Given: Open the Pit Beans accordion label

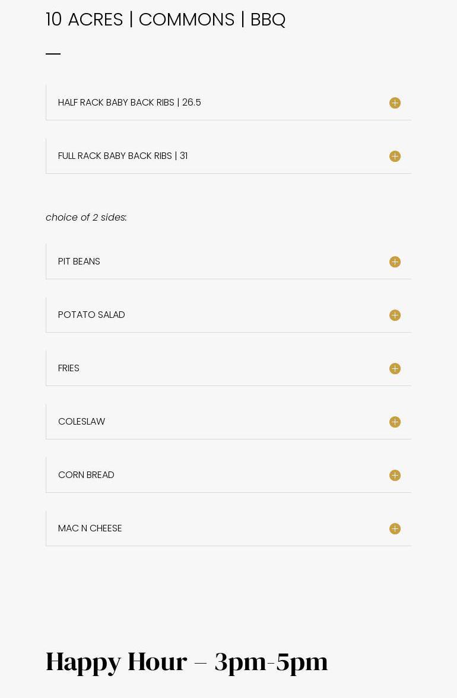Looking at the screenshot, I should 79,262.
